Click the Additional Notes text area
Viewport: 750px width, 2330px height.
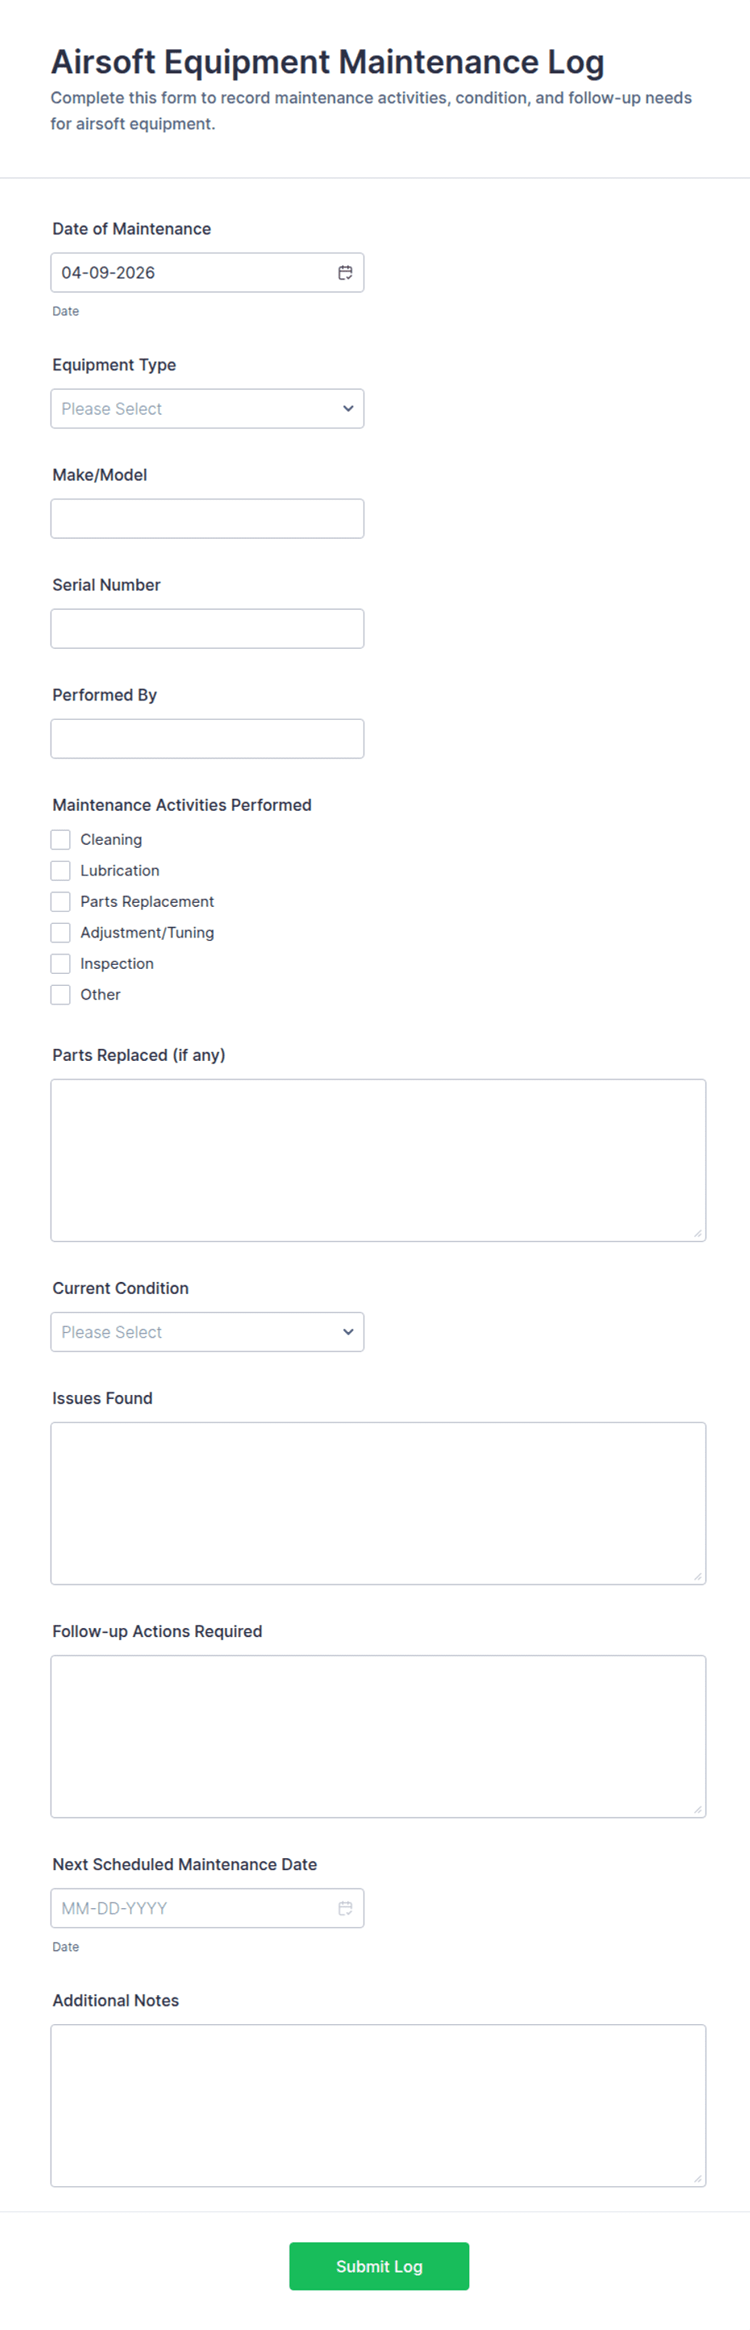point(377,2105)
